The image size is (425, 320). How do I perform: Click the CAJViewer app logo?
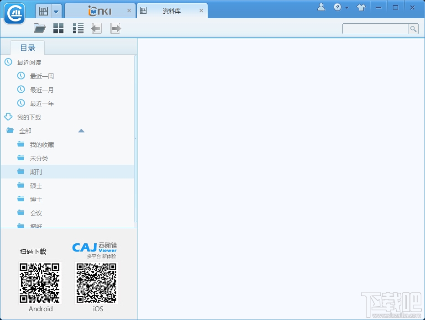tap(14, 13)
